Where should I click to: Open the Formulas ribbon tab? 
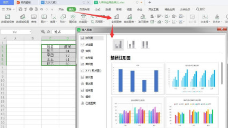click(98, 9)
